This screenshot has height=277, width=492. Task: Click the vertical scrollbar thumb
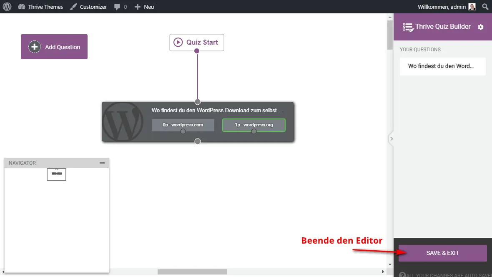390,35
